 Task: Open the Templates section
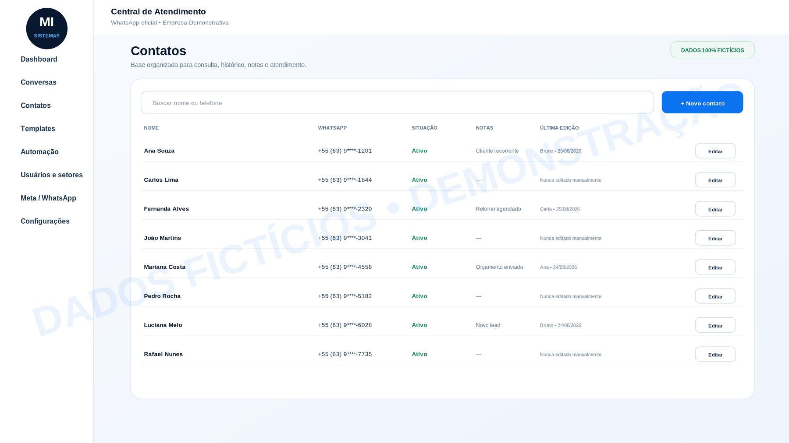(38, 129)
